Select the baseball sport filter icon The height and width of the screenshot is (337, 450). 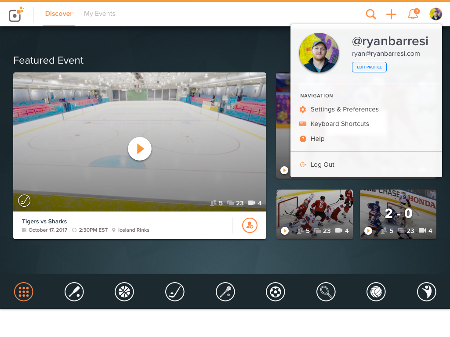[74, 291]
